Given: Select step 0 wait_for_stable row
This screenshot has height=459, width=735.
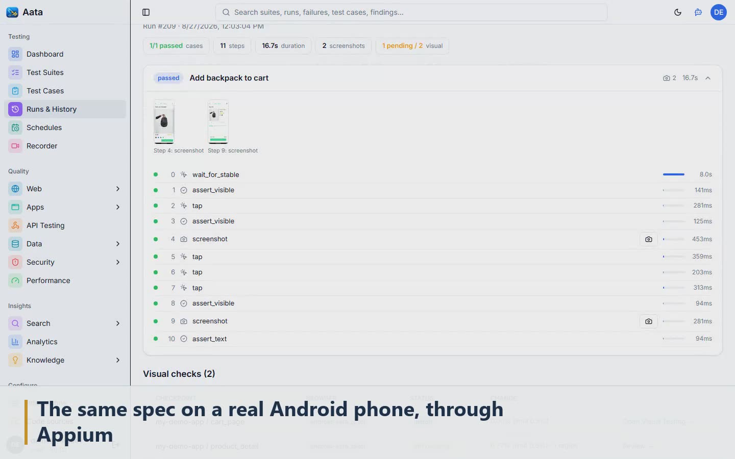Looking at the screenshot, I should [x=433, y=174].
